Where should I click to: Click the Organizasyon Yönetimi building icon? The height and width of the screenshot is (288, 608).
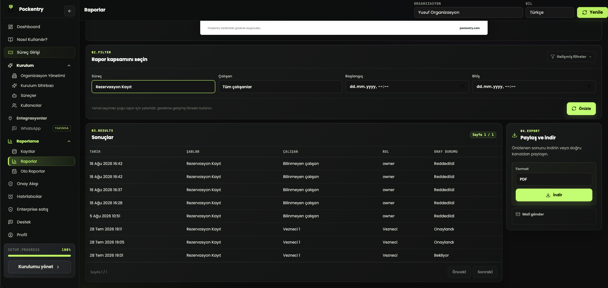click(x=14, y=76)
